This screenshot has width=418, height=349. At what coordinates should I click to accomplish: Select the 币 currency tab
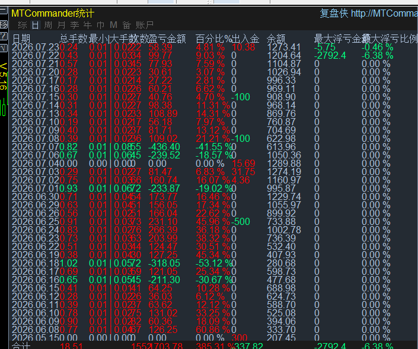(101, 25)
